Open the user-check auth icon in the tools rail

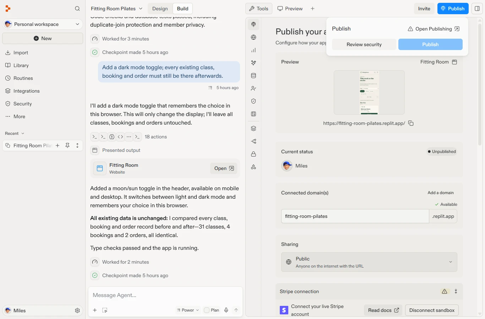coord(254,88)
